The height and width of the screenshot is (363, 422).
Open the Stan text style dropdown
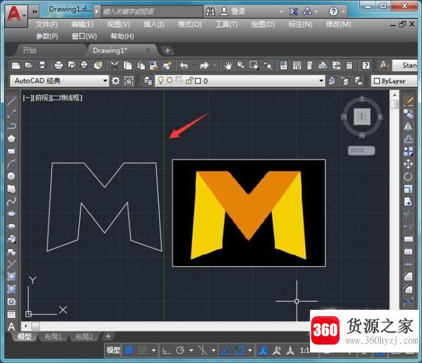pos(405,66)
